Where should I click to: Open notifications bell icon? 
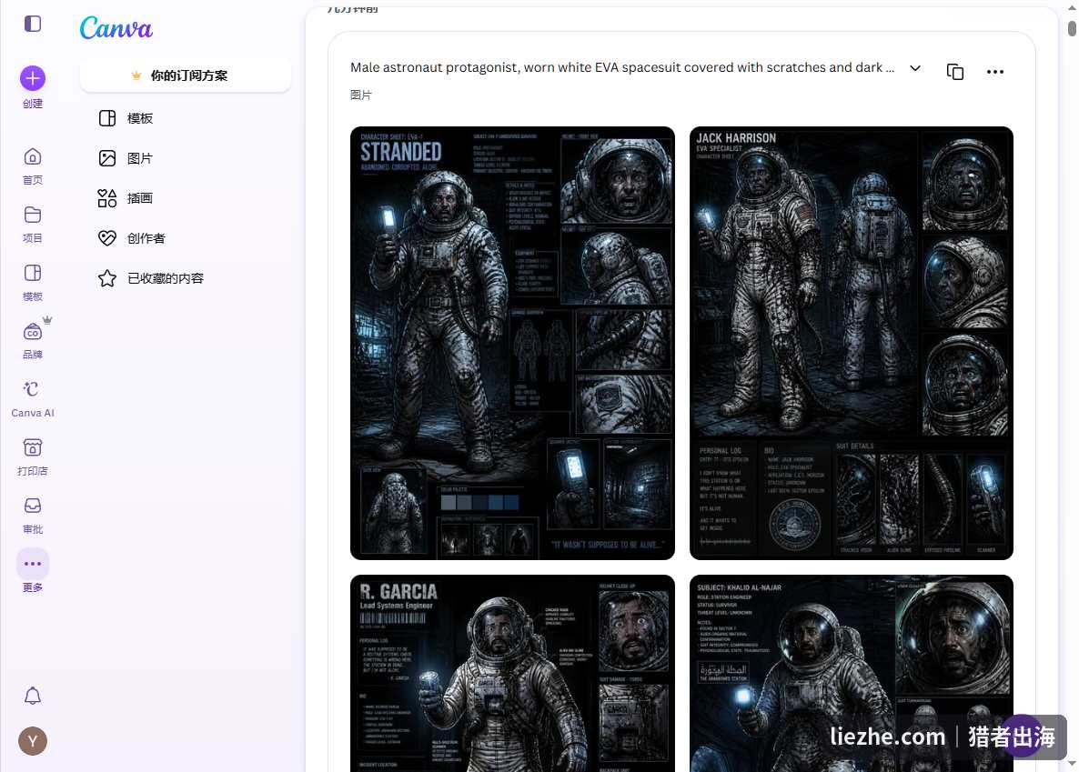(33, 696)
